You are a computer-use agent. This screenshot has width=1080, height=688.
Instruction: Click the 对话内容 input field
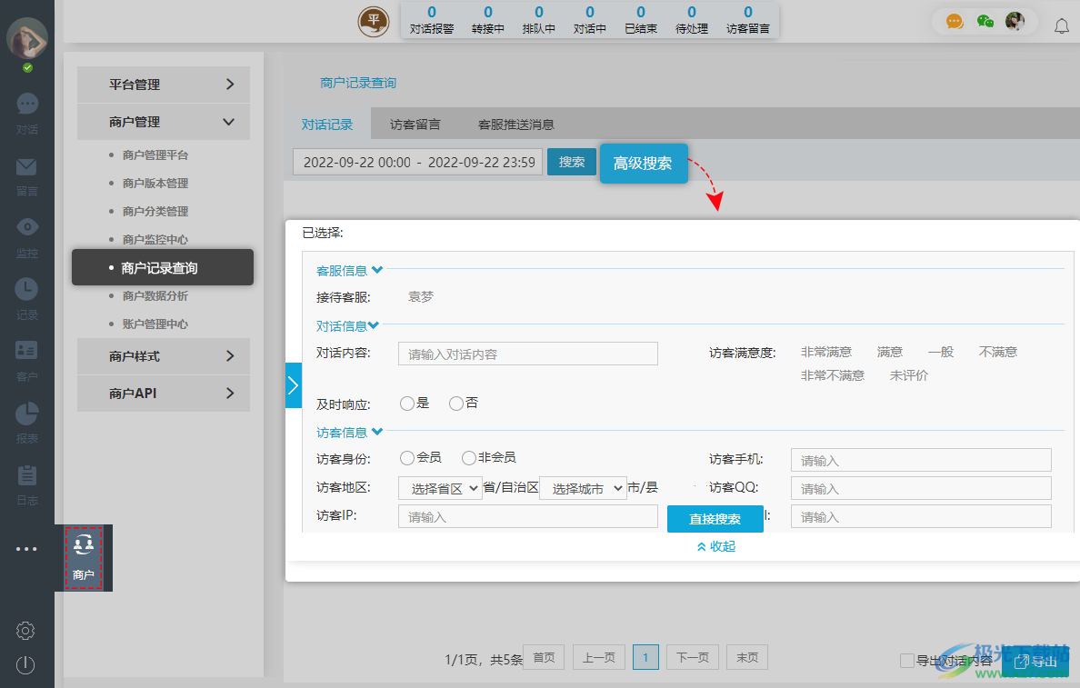527,354
